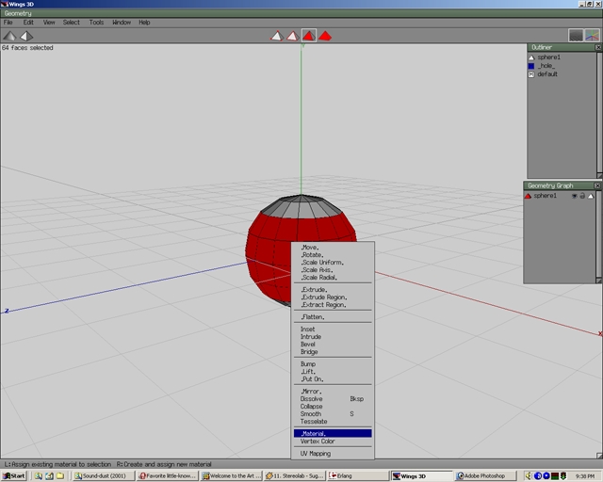The image size is (603, 482).
Task: Choose Smooth from context menu
Action: point(333,414)
